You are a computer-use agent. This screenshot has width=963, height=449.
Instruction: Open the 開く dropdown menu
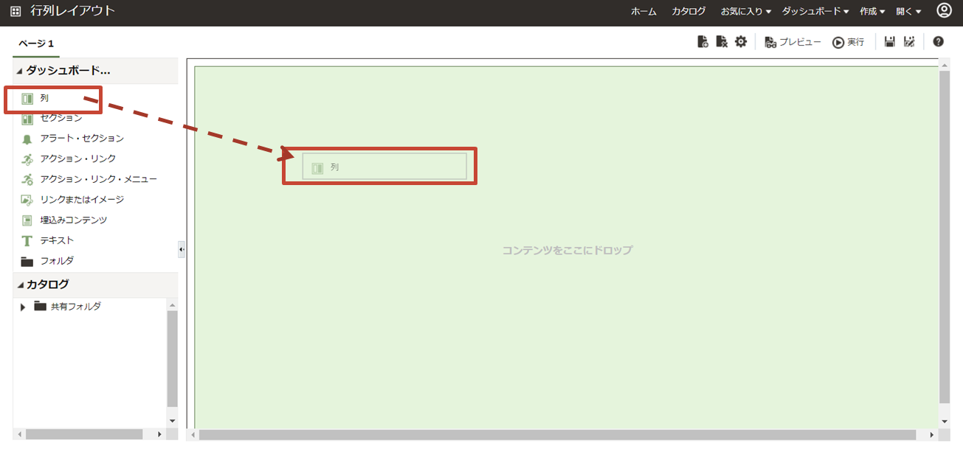click(908, 11)
